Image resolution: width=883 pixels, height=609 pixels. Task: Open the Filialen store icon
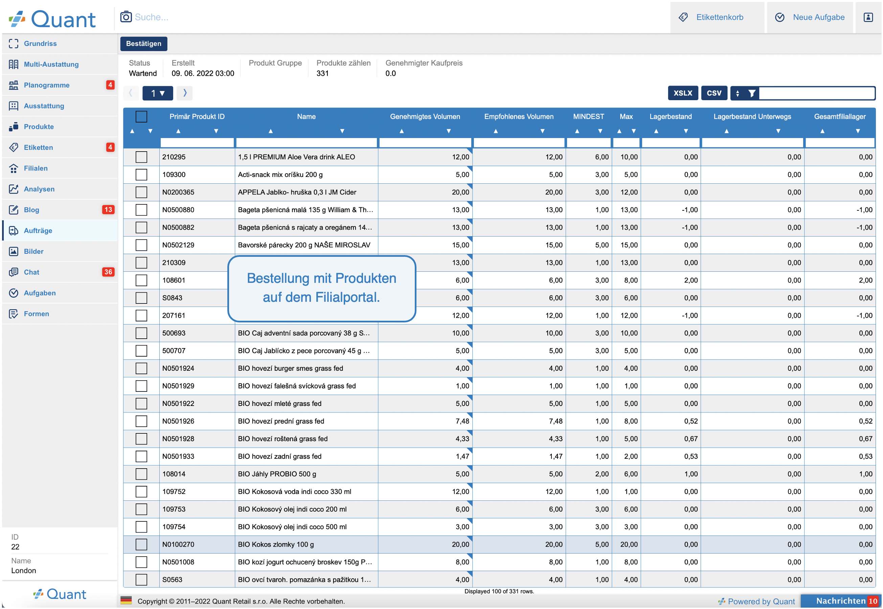point(13,168)
